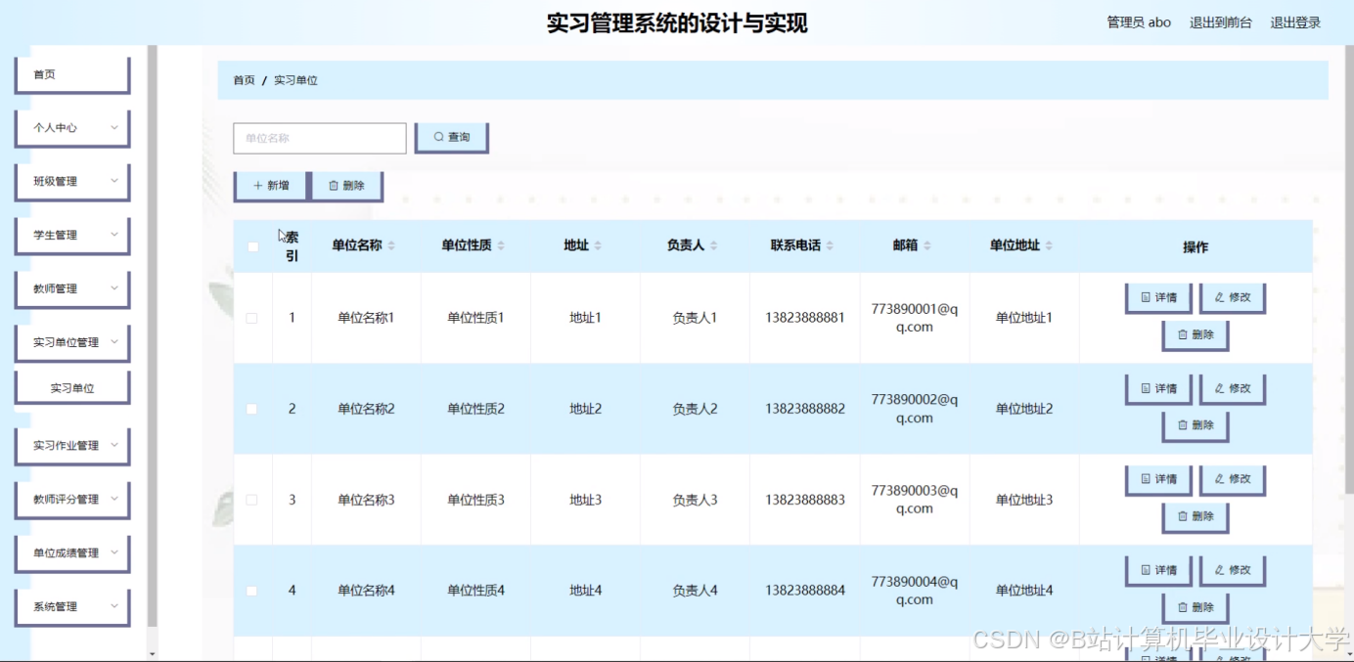
Task: Check the box for row 4
Action: pyautogui.click(x=252, y=591)
